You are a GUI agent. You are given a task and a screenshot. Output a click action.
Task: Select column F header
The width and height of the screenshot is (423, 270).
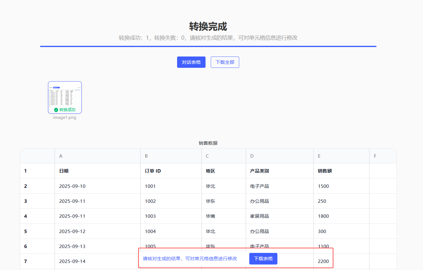383,156
